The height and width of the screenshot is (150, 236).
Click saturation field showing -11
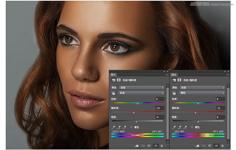click(221, 108)
